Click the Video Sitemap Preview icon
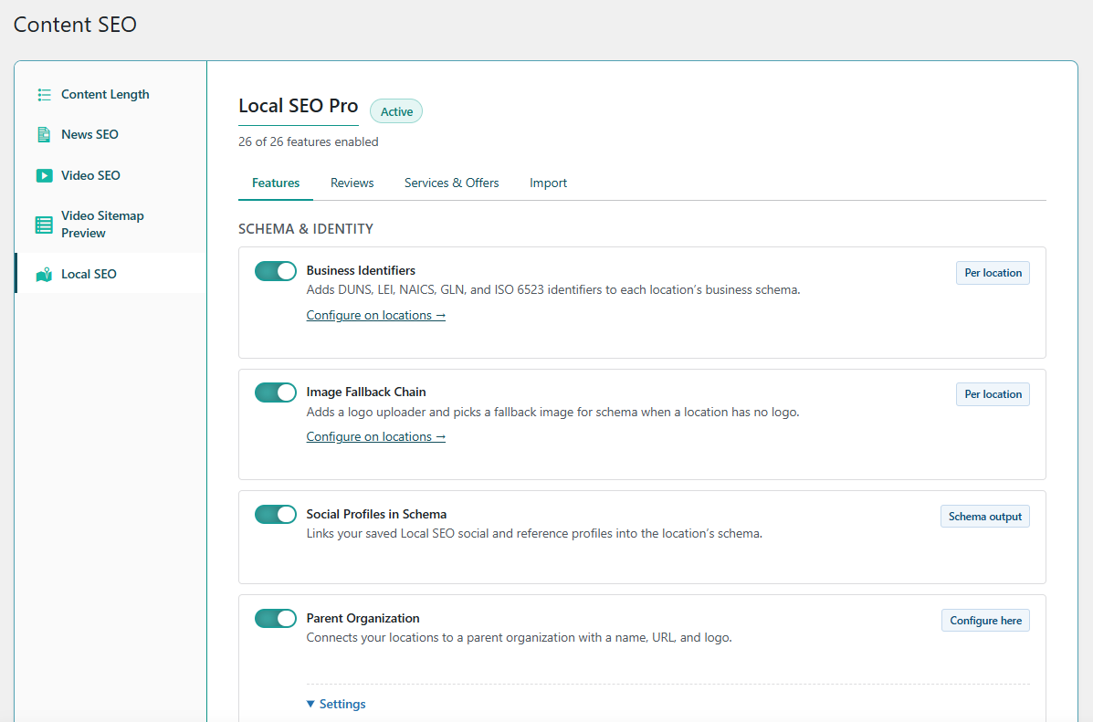This screenshot has height=722, width=1093. click(44, 225)
